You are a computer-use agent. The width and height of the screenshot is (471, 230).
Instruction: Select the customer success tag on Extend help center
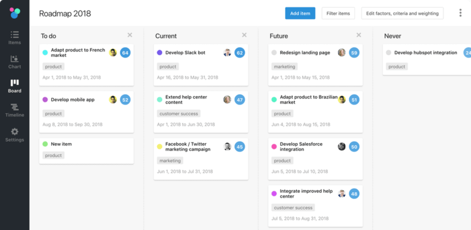click(x=179, y=114)
